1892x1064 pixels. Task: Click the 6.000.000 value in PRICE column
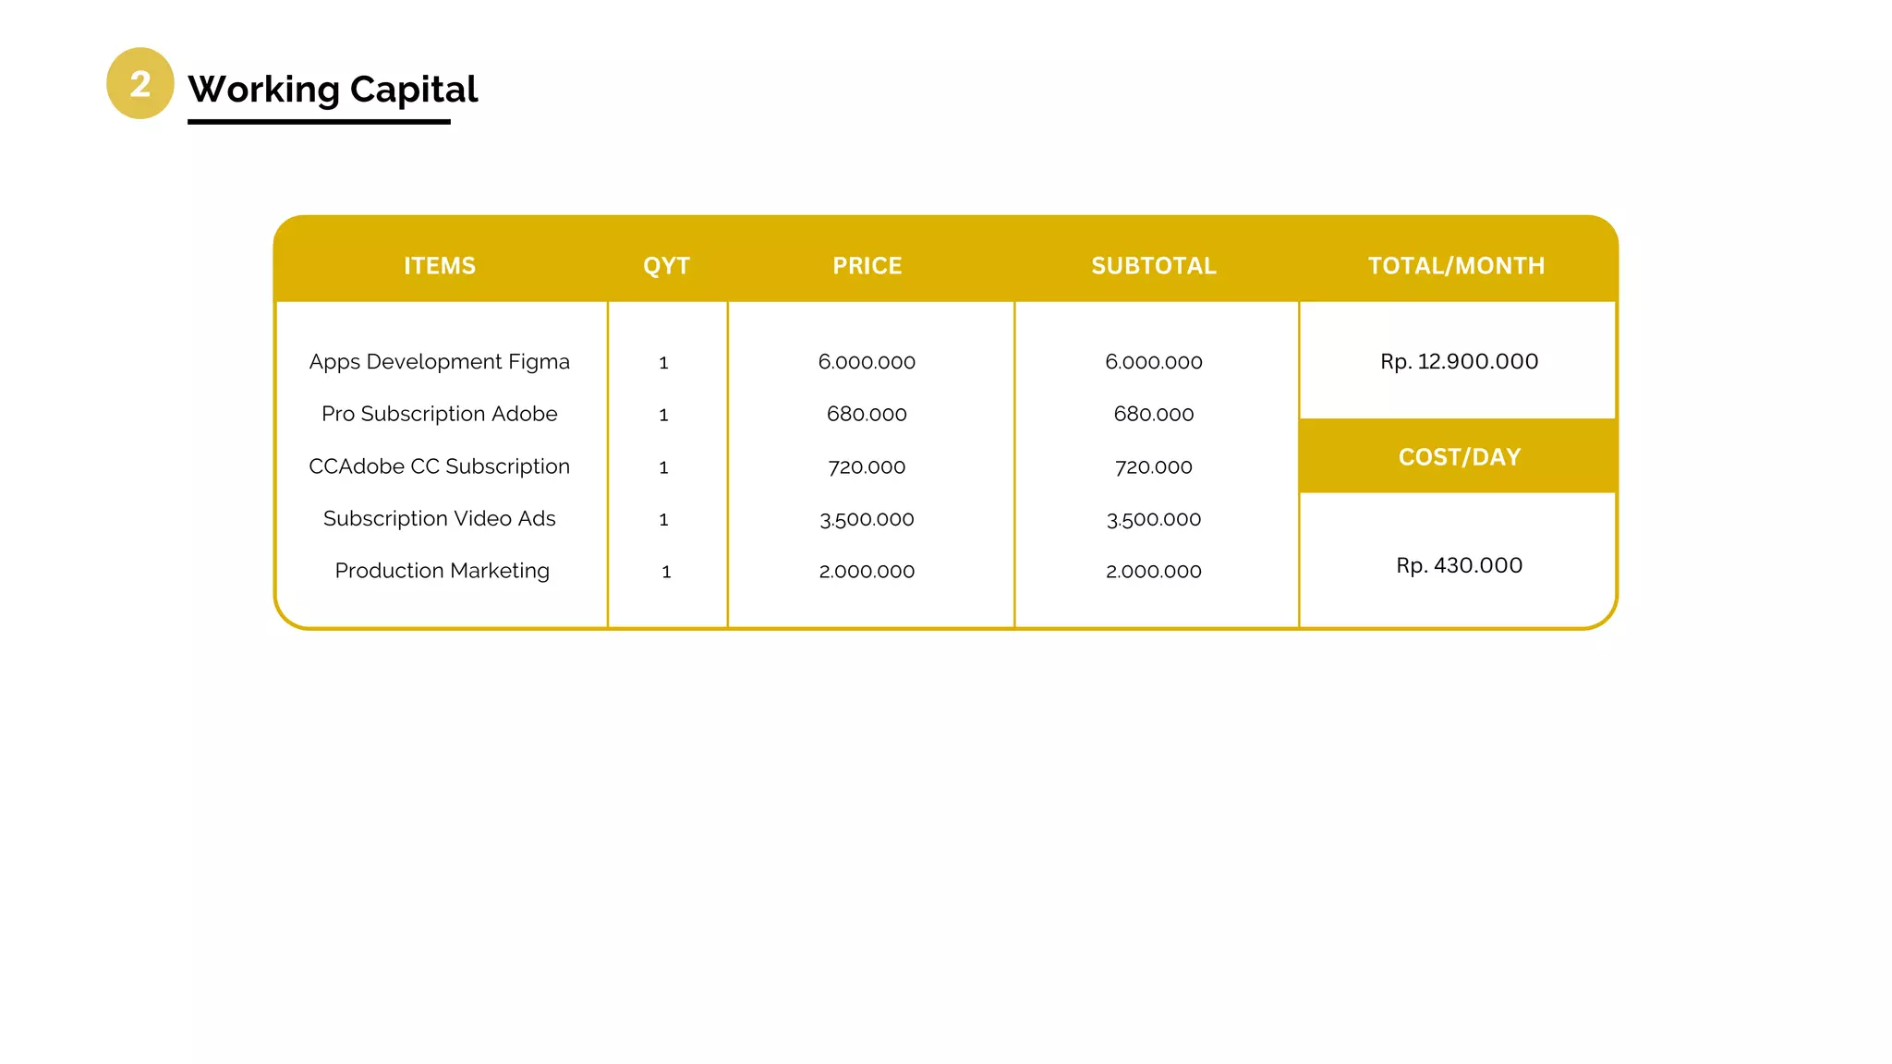point(867,362)
